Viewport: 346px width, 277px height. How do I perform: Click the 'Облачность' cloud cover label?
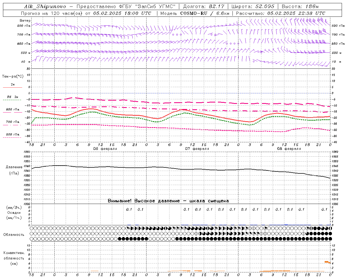click(x=14, y=235)
